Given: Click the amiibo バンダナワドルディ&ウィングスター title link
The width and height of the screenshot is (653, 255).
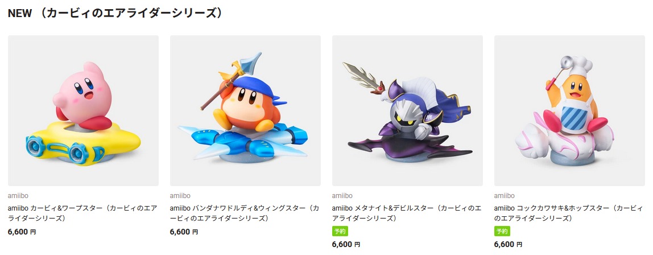Looking at the screenshot, I should [245, 213].
